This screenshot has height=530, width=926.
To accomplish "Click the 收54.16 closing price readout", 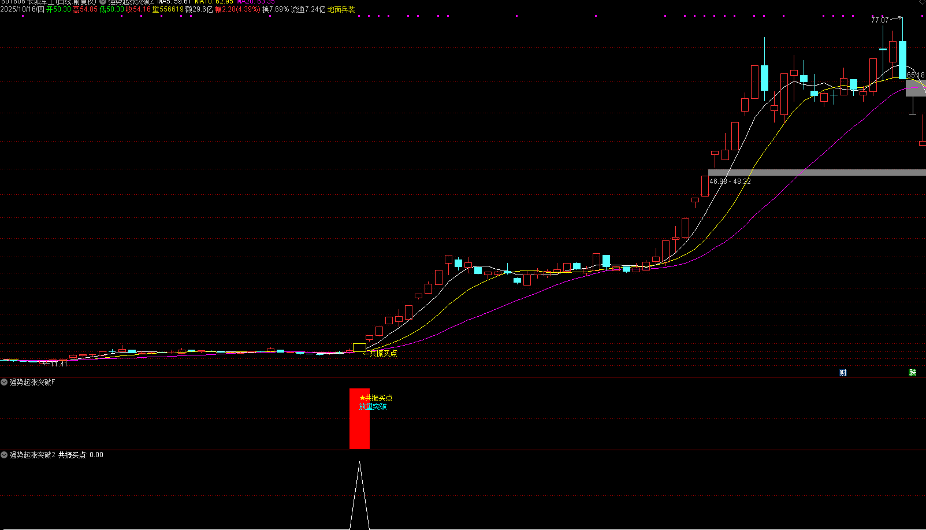I will tap(138, 9).
